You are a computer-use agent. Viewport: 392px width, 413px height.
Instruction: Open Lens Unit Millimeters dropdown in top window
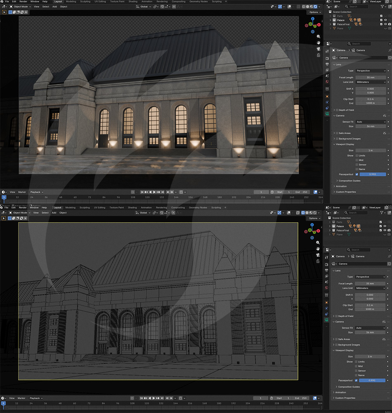[x=371, y=82]
